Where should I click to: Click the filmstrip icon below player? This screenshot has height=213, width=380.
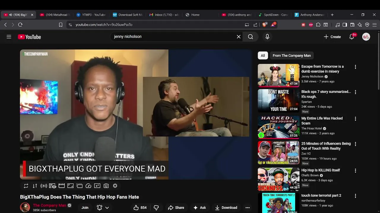79,186
